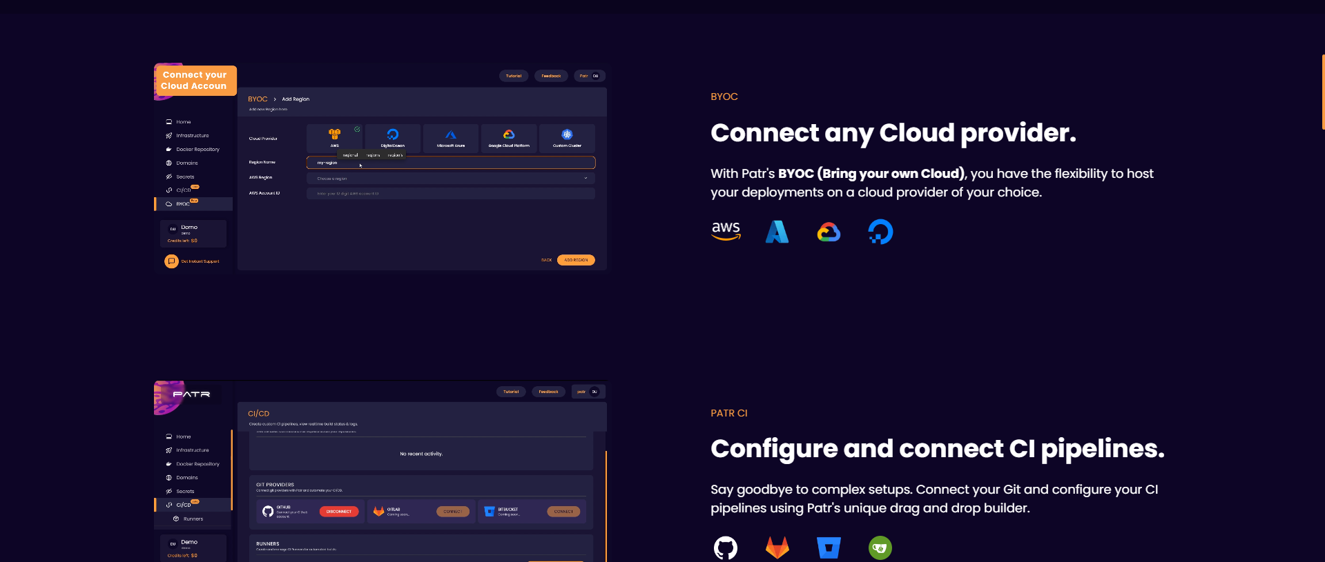Select AWS cloud provider card in BYOC screenshot
1325x562 pixels.
point(334,138)
